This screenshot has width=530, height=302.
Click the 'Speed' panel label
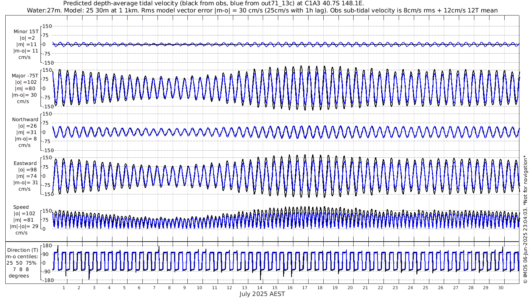coord(21,207)
